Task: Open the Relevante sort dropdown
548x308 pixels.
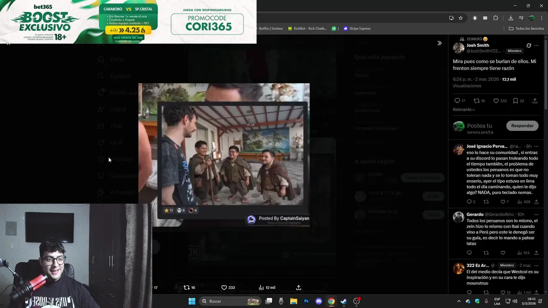Action: [464, 110]
